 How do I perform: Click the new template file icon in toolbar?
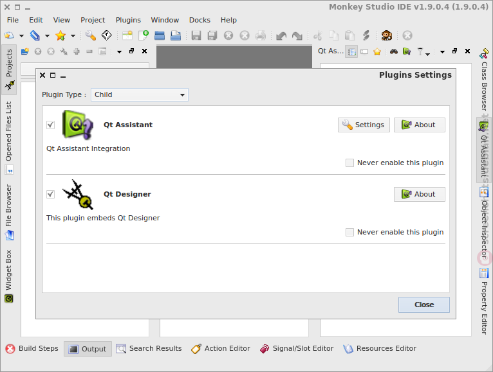click(127, 35)
